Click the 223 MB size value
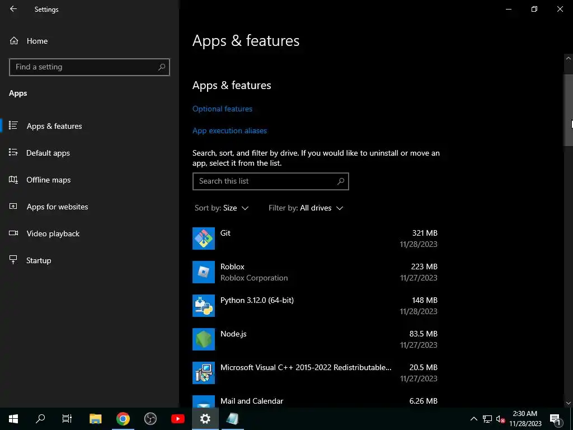The width and height of the screenshot is (573, 430). (x=424, y=267)
